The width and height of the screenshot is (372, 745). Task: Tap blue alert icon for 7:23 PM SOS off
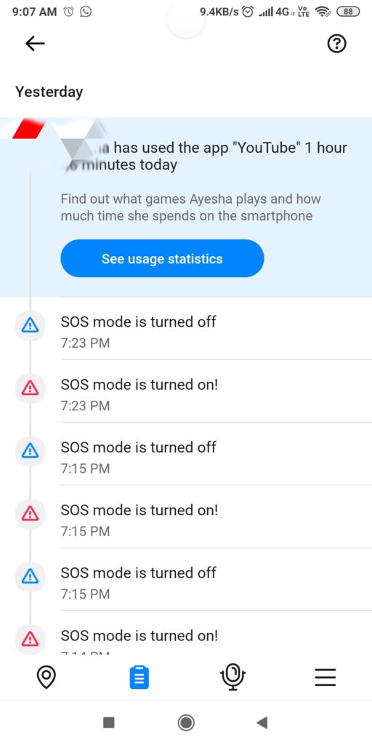click(x=31, y=325)
